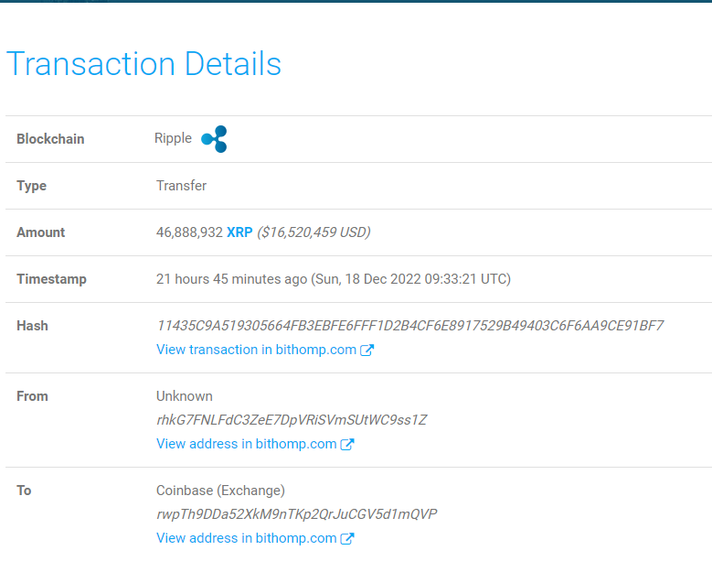The height and width of the screenshot is (561, 712).
Task: Click external-link icon beside View transaction link
Action: 367,350
